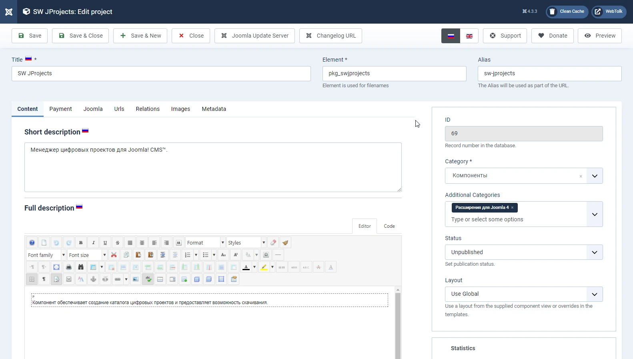Click the Save & Close button
This screenshot has width=633, height=359.
coord(80,36)
